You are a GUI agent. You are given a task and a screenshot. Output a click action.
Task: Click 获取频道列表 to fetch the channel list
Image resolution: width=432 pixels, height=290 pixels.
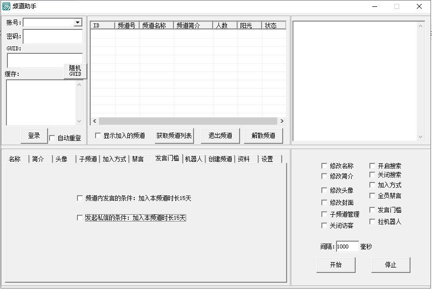(174, 135)
